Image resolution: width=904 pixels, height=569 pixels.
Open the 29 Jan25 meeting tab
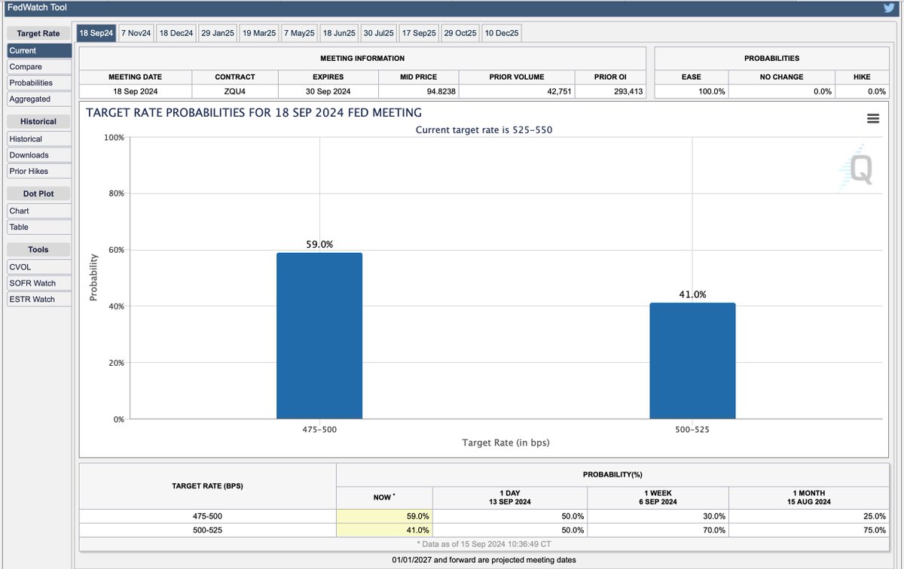pos(218,33)
